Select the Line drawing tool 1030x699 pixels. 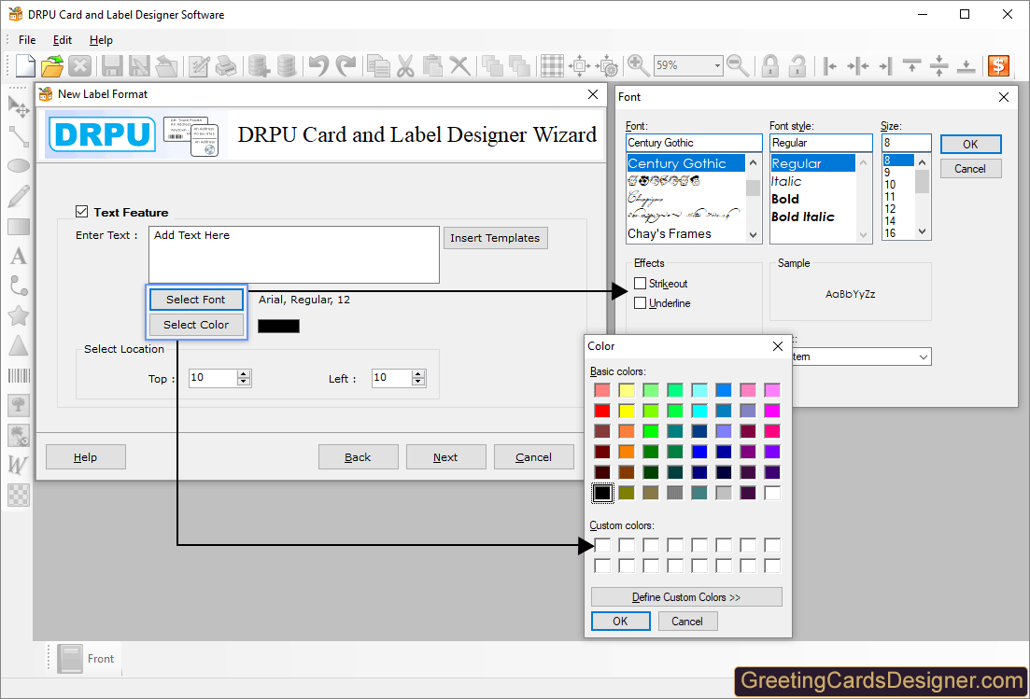[19, 136]
